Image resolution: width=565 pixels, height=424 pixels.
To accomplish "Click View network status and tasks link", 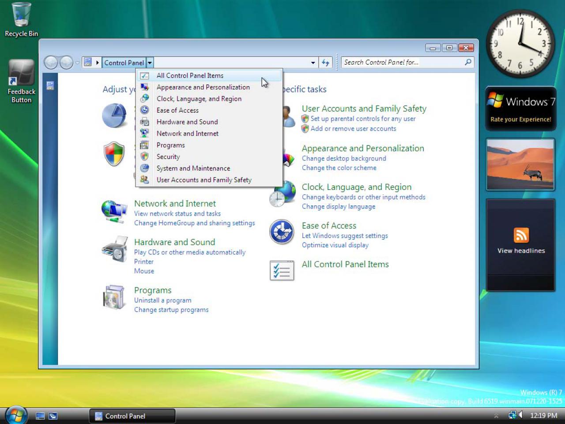I will point(177,214).
